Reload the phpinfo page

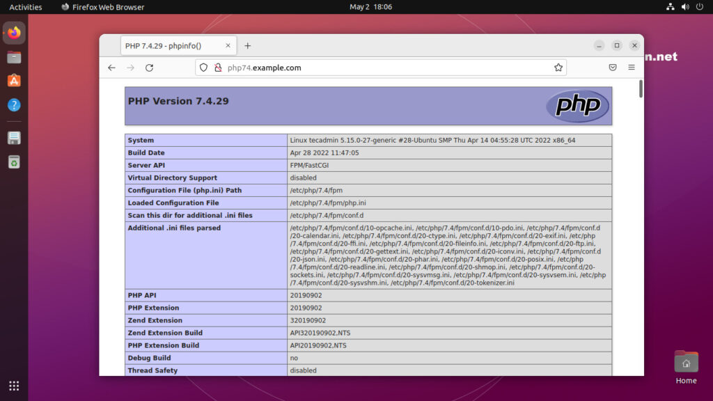149,68
